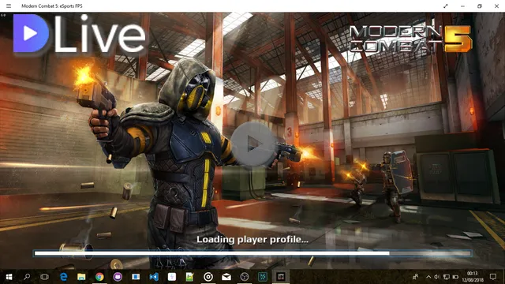Open the blue window app taskbar icon
This screenshot has height=284, width=505.
[x=136, y=277]
